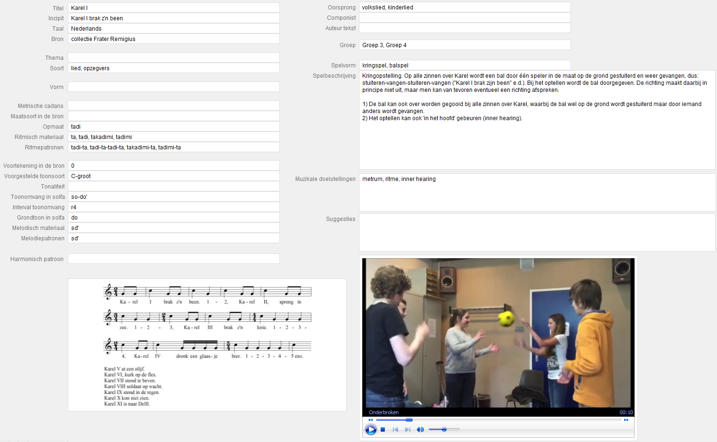The height and width of the screenshot is (442, 717).
Task: Click the empty Thema field
Action: click(x=173, y=58)
